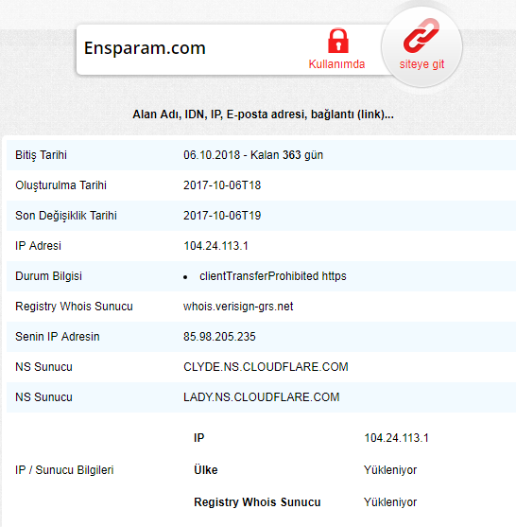
Task: Open the 'siteye git' link
Action: pos(422,64)
